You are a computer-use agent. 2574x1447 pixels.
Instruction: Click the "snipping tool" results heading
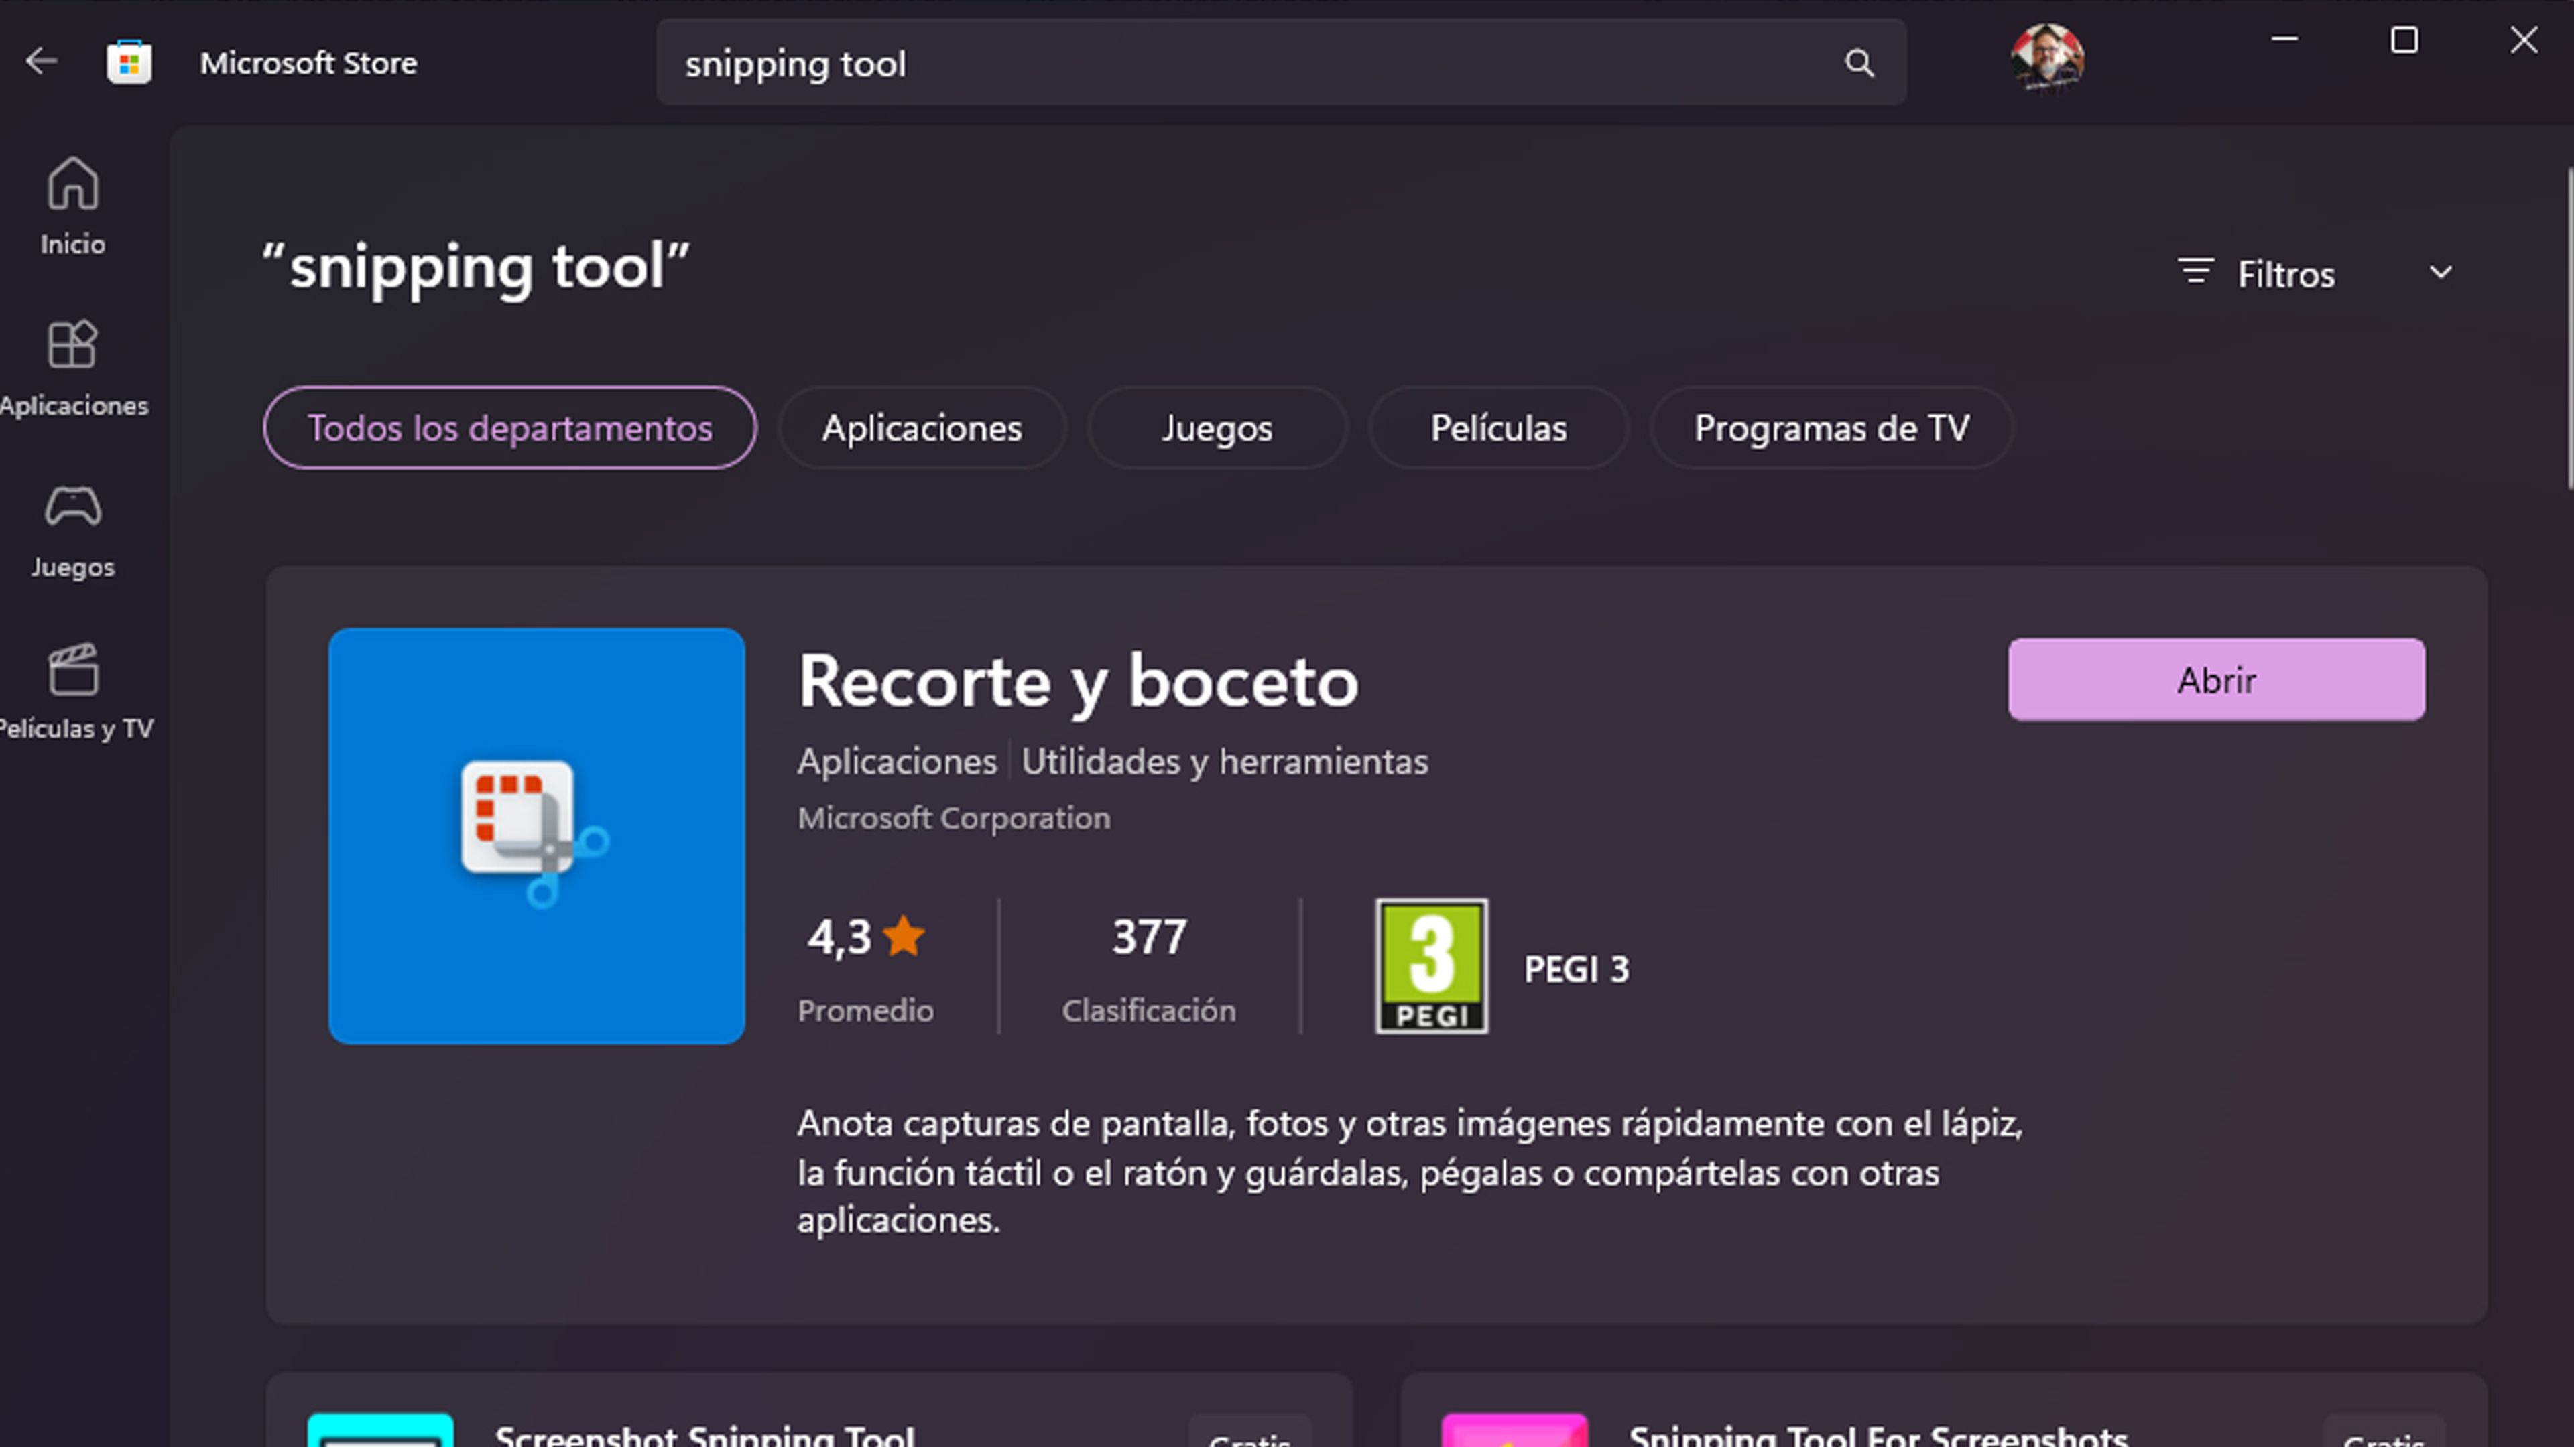pos(476,268)
